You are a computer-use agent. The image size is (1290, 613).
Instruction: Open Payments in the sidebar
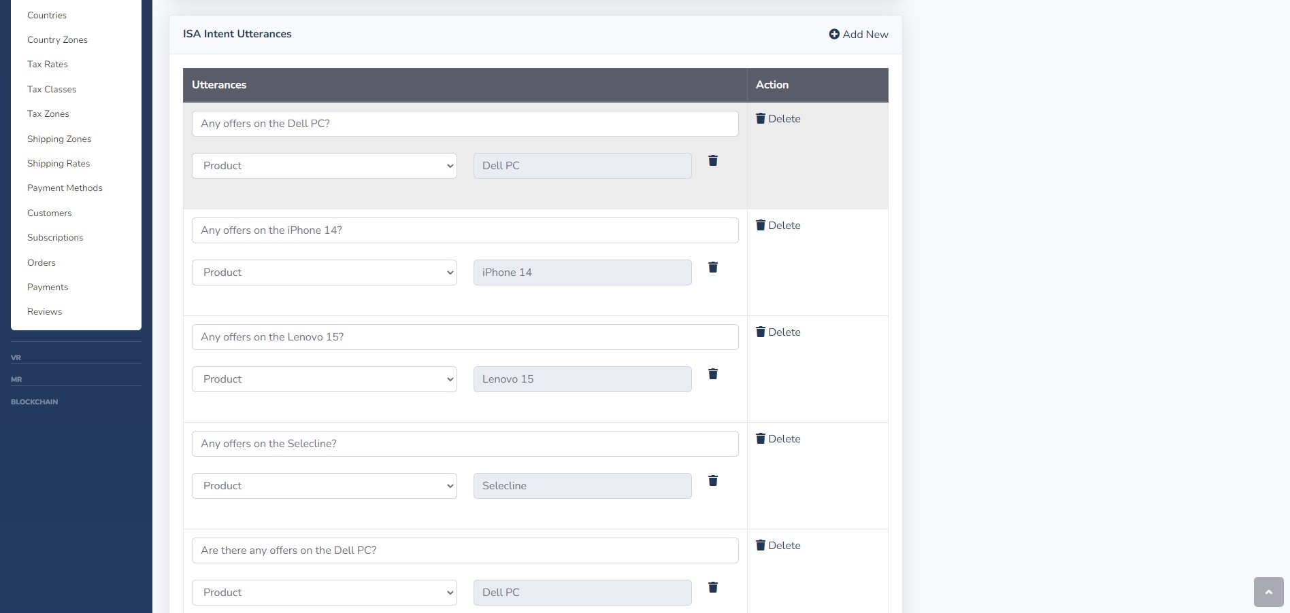(x=48, y=287)
